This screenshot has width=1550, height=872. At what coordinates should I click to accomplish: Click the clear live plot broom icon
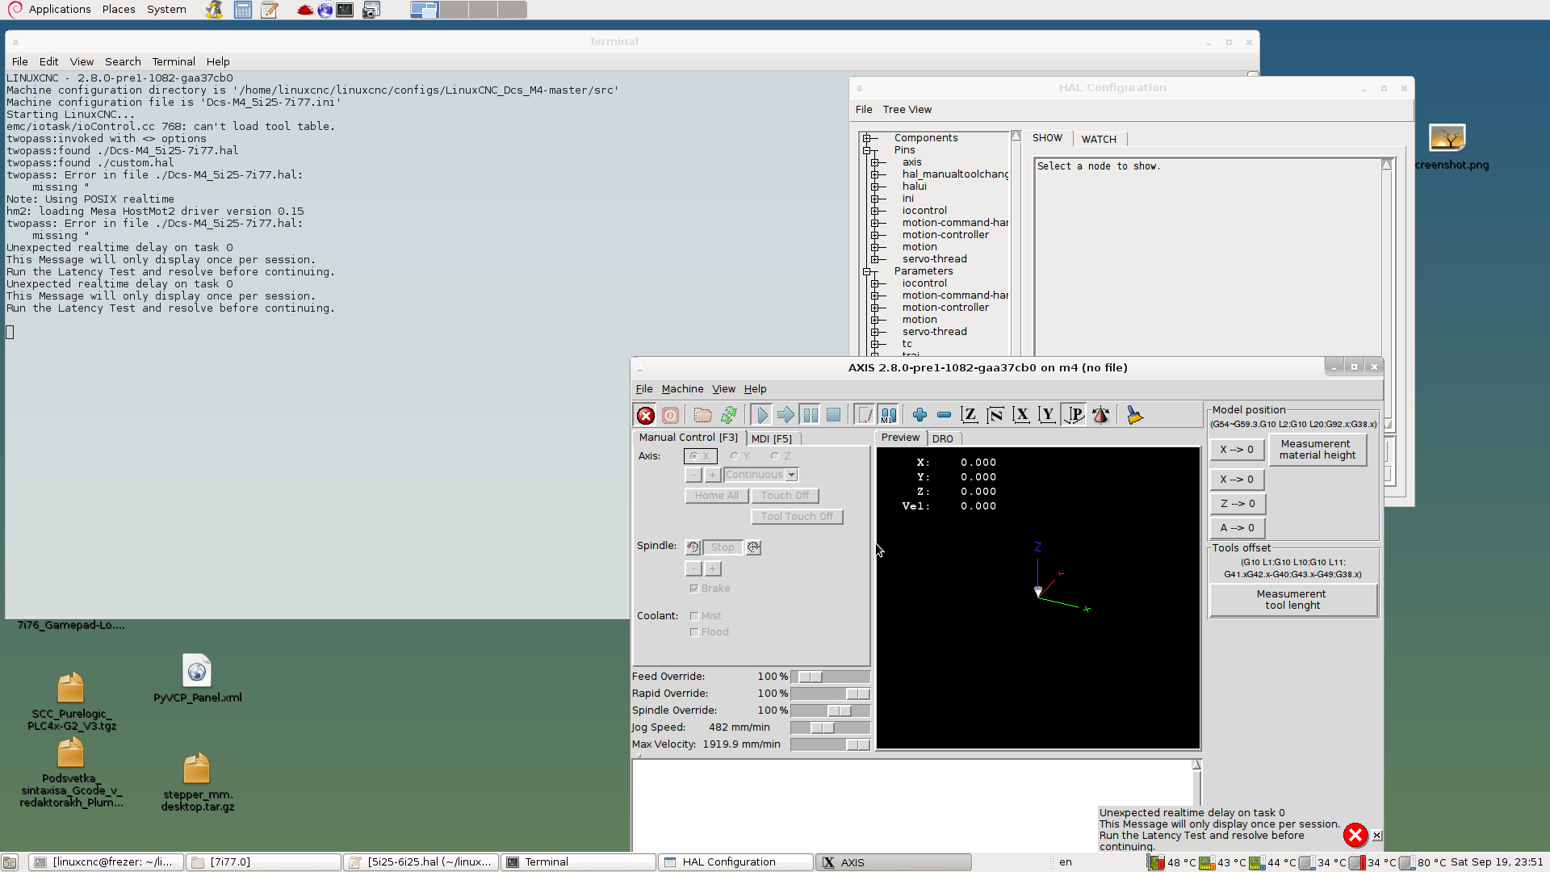(x=1134, y=415)
